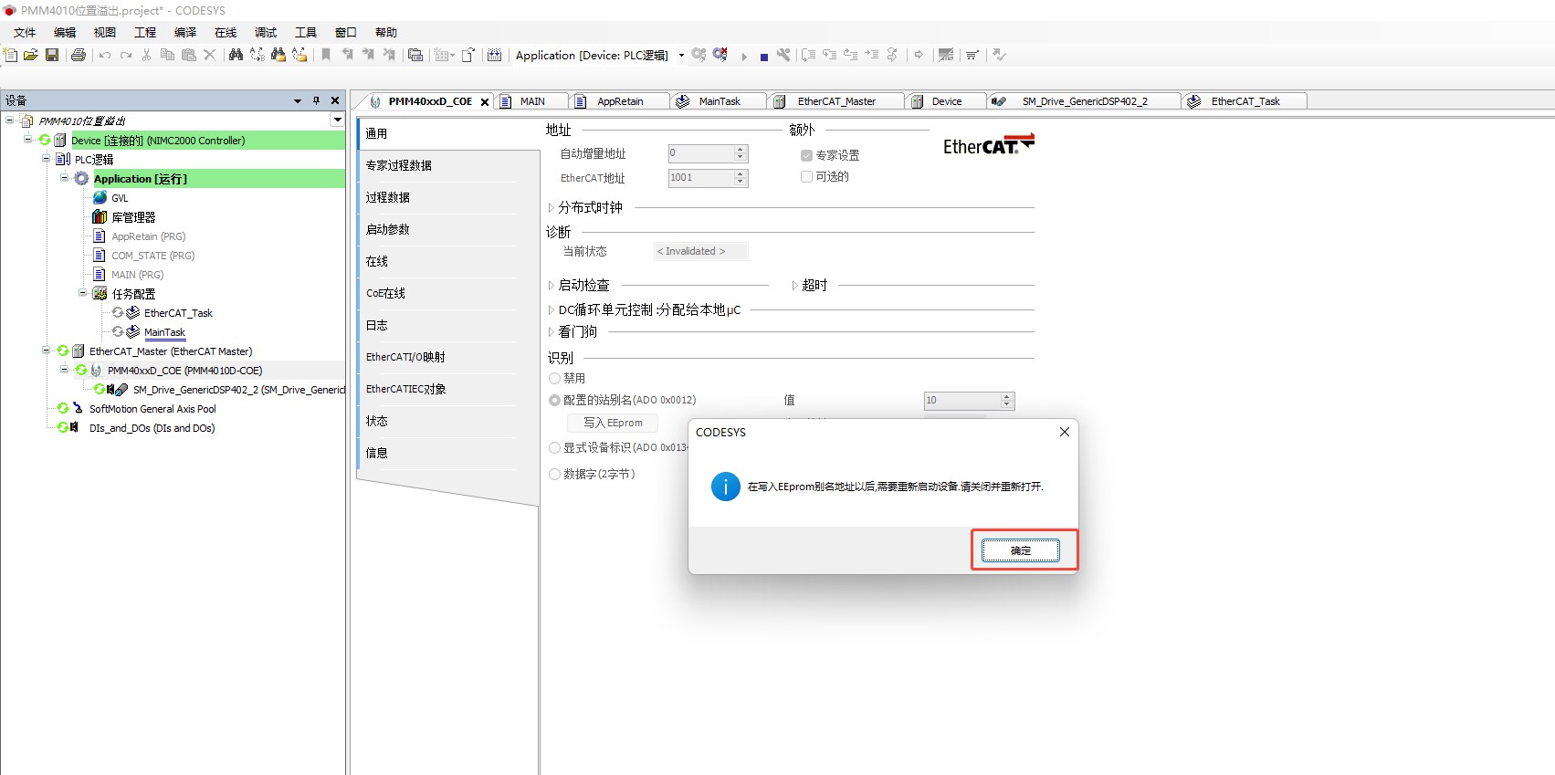Open Find with the binoculars icon

point(236,55)
